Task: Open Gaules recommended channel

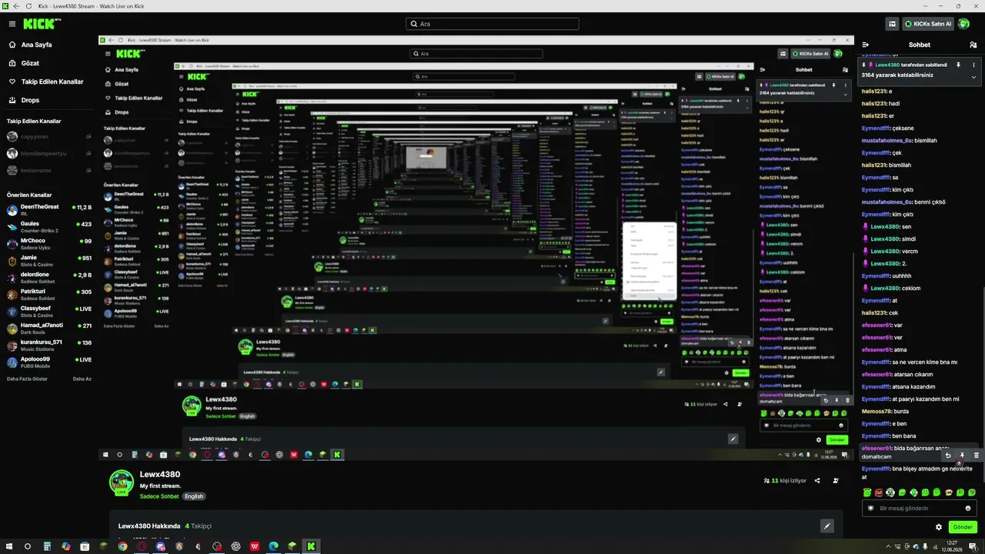Action: 49,226
